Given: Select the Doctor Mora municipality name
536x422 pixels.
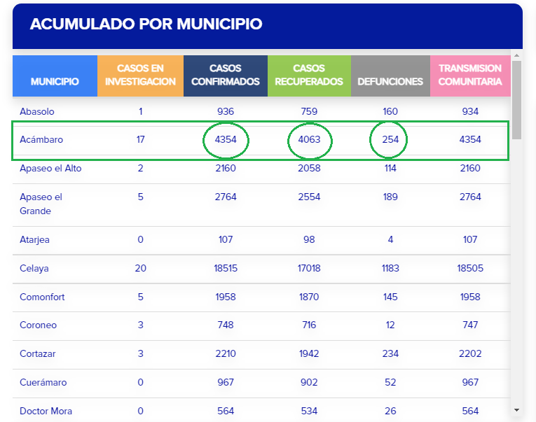Looking at the screenshot, I should click(46, 411).
